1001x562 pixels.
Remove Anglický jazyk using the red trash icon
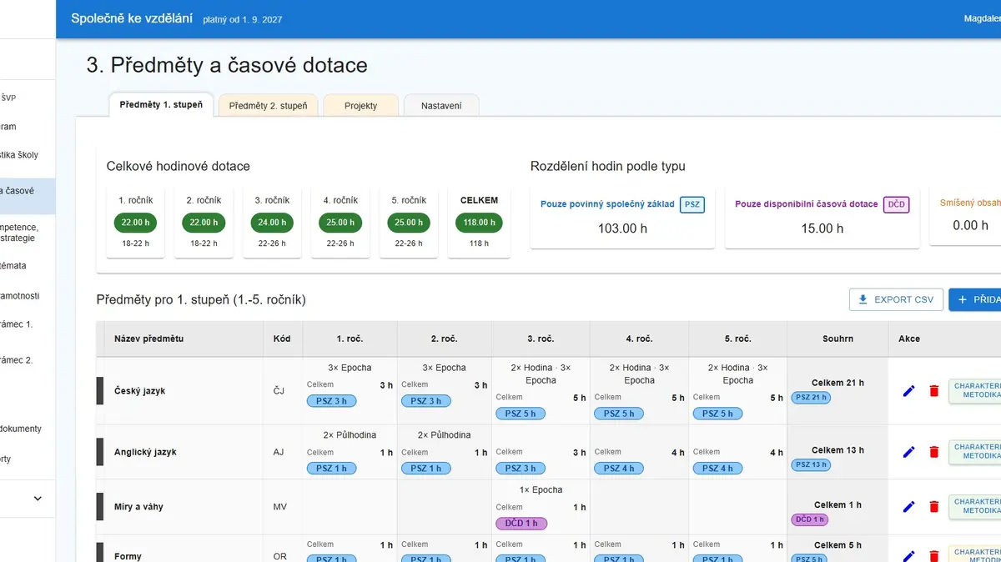coord(934,452)
